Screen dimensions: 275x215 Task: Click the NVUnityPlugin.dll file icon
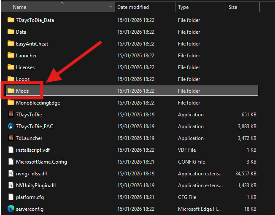pyautogui.click(x=11, y=185)
